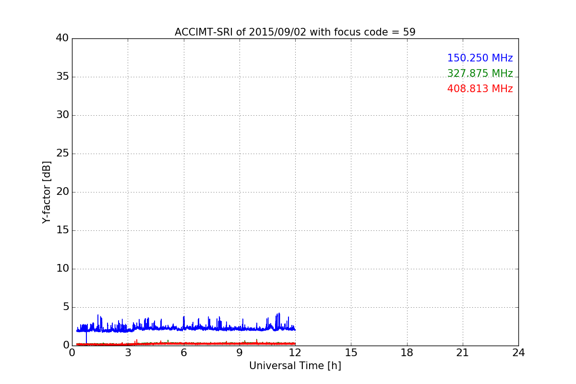576x384 pixels.
Task: Click the x-axis tick label 3
Action: (128, 353)
